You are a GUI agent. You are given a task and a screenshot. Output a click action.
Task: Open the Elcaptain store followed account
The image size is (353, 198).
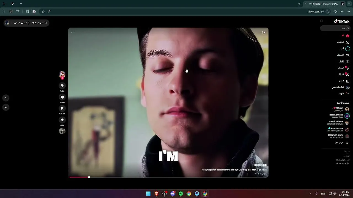338,136
